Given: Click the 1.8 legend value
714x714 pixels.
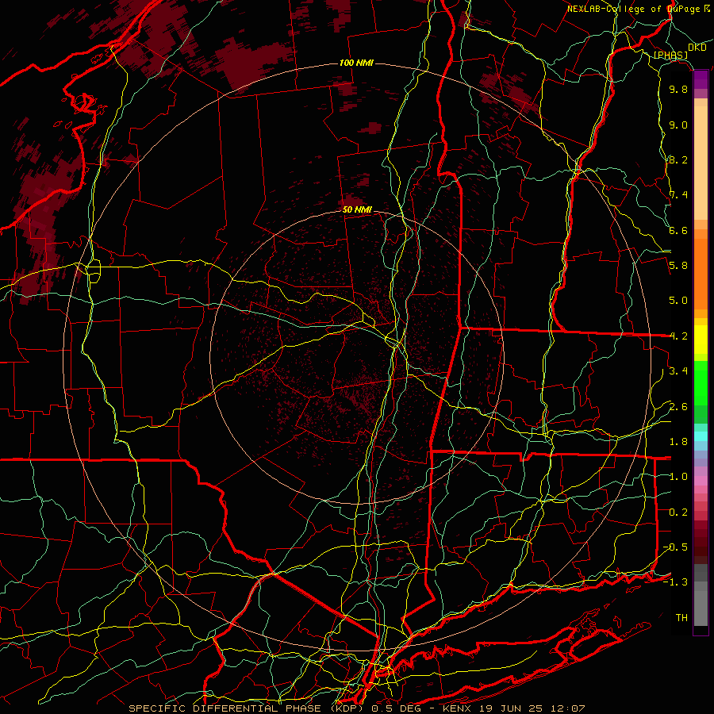Looking at the screenshot, I should pyautogui.click(x=678, y=442).
